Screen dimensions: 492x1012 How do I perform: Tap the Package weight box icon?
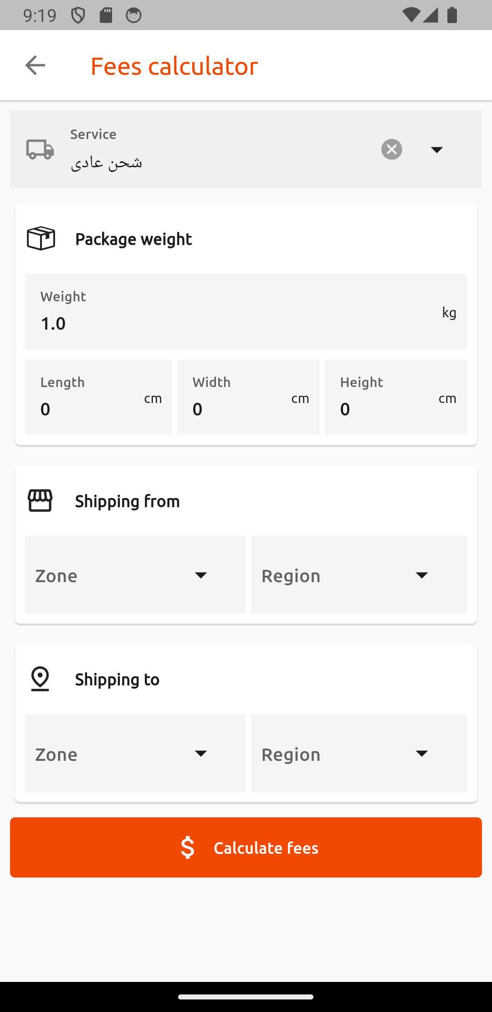[41, 238]
